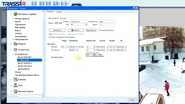
Task: Click the Перезагрузить button
Action: point(91,30)
